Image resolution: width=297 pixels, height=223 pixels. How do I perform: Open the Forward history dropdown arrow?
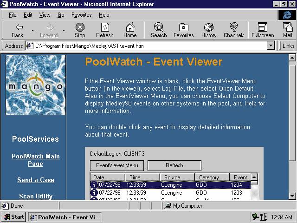click(x=64, y=30)
